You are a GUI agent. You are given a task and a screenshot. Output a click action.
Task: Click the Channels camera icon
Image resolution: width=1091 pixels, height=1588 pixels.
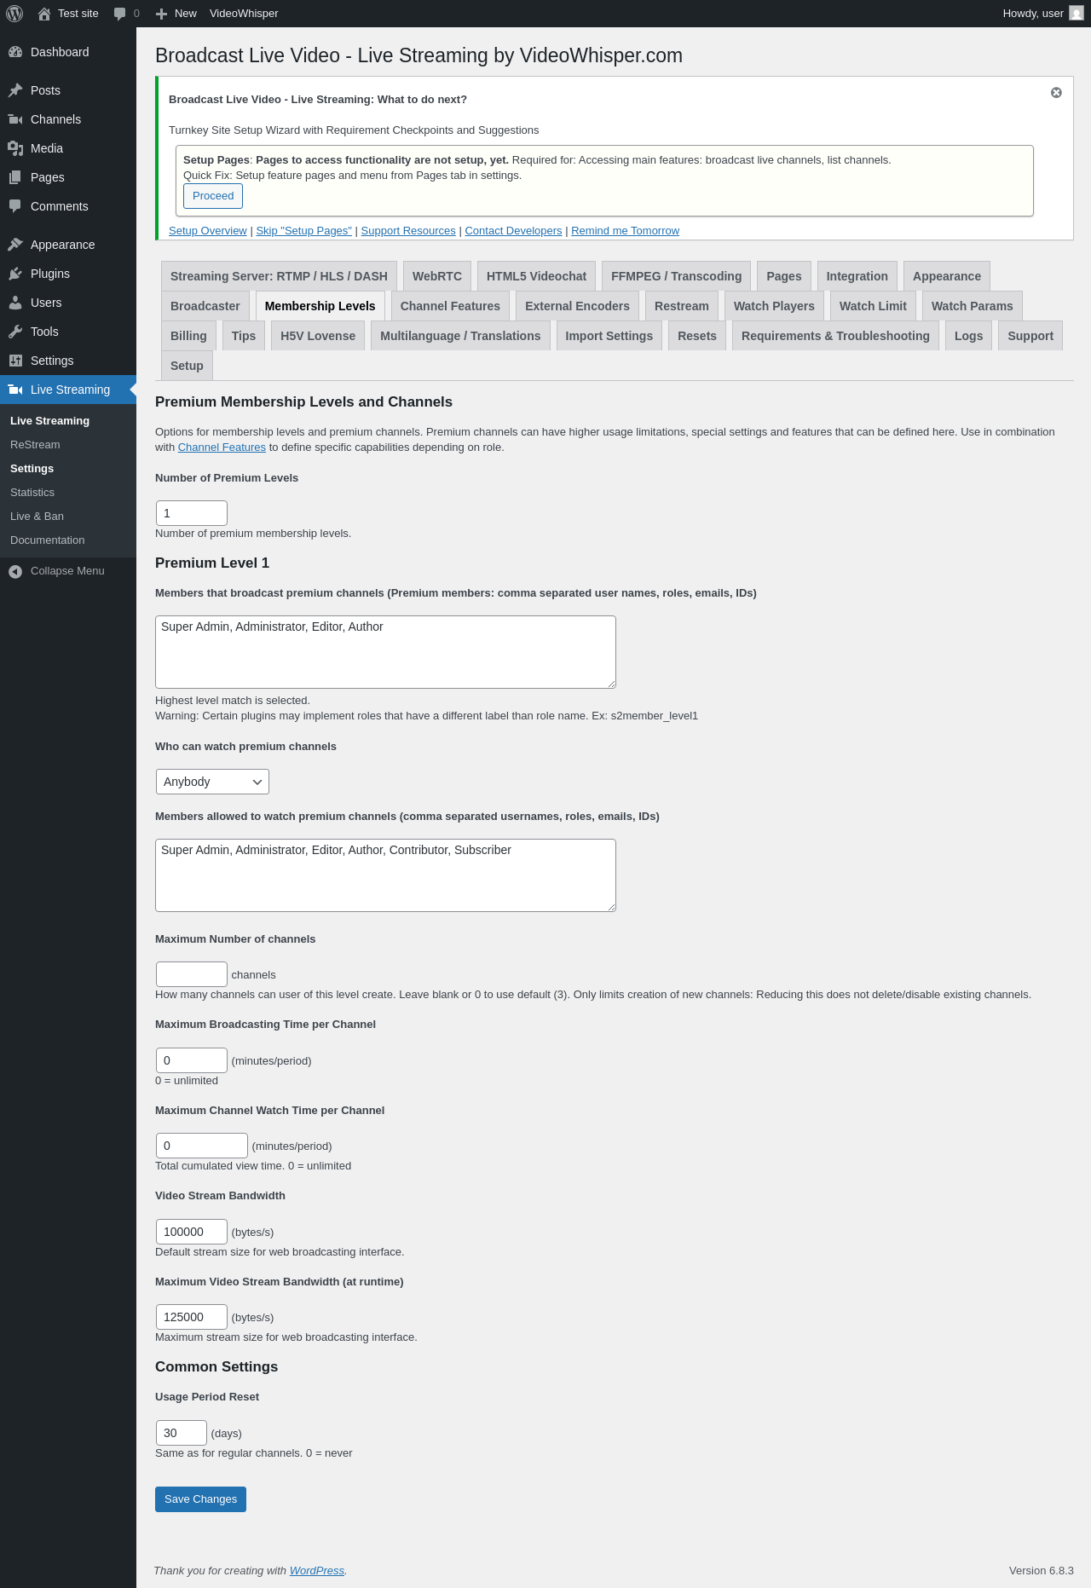coord(15,119)
